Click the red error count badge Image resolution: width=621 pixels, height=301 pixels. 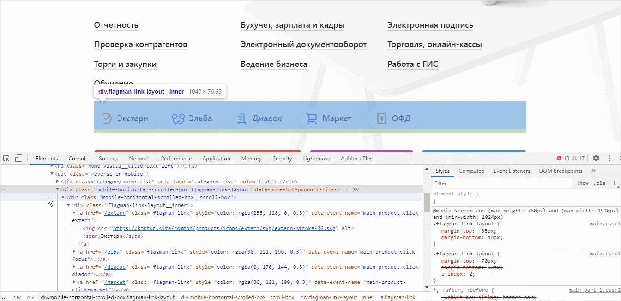[x=563, y=158]
